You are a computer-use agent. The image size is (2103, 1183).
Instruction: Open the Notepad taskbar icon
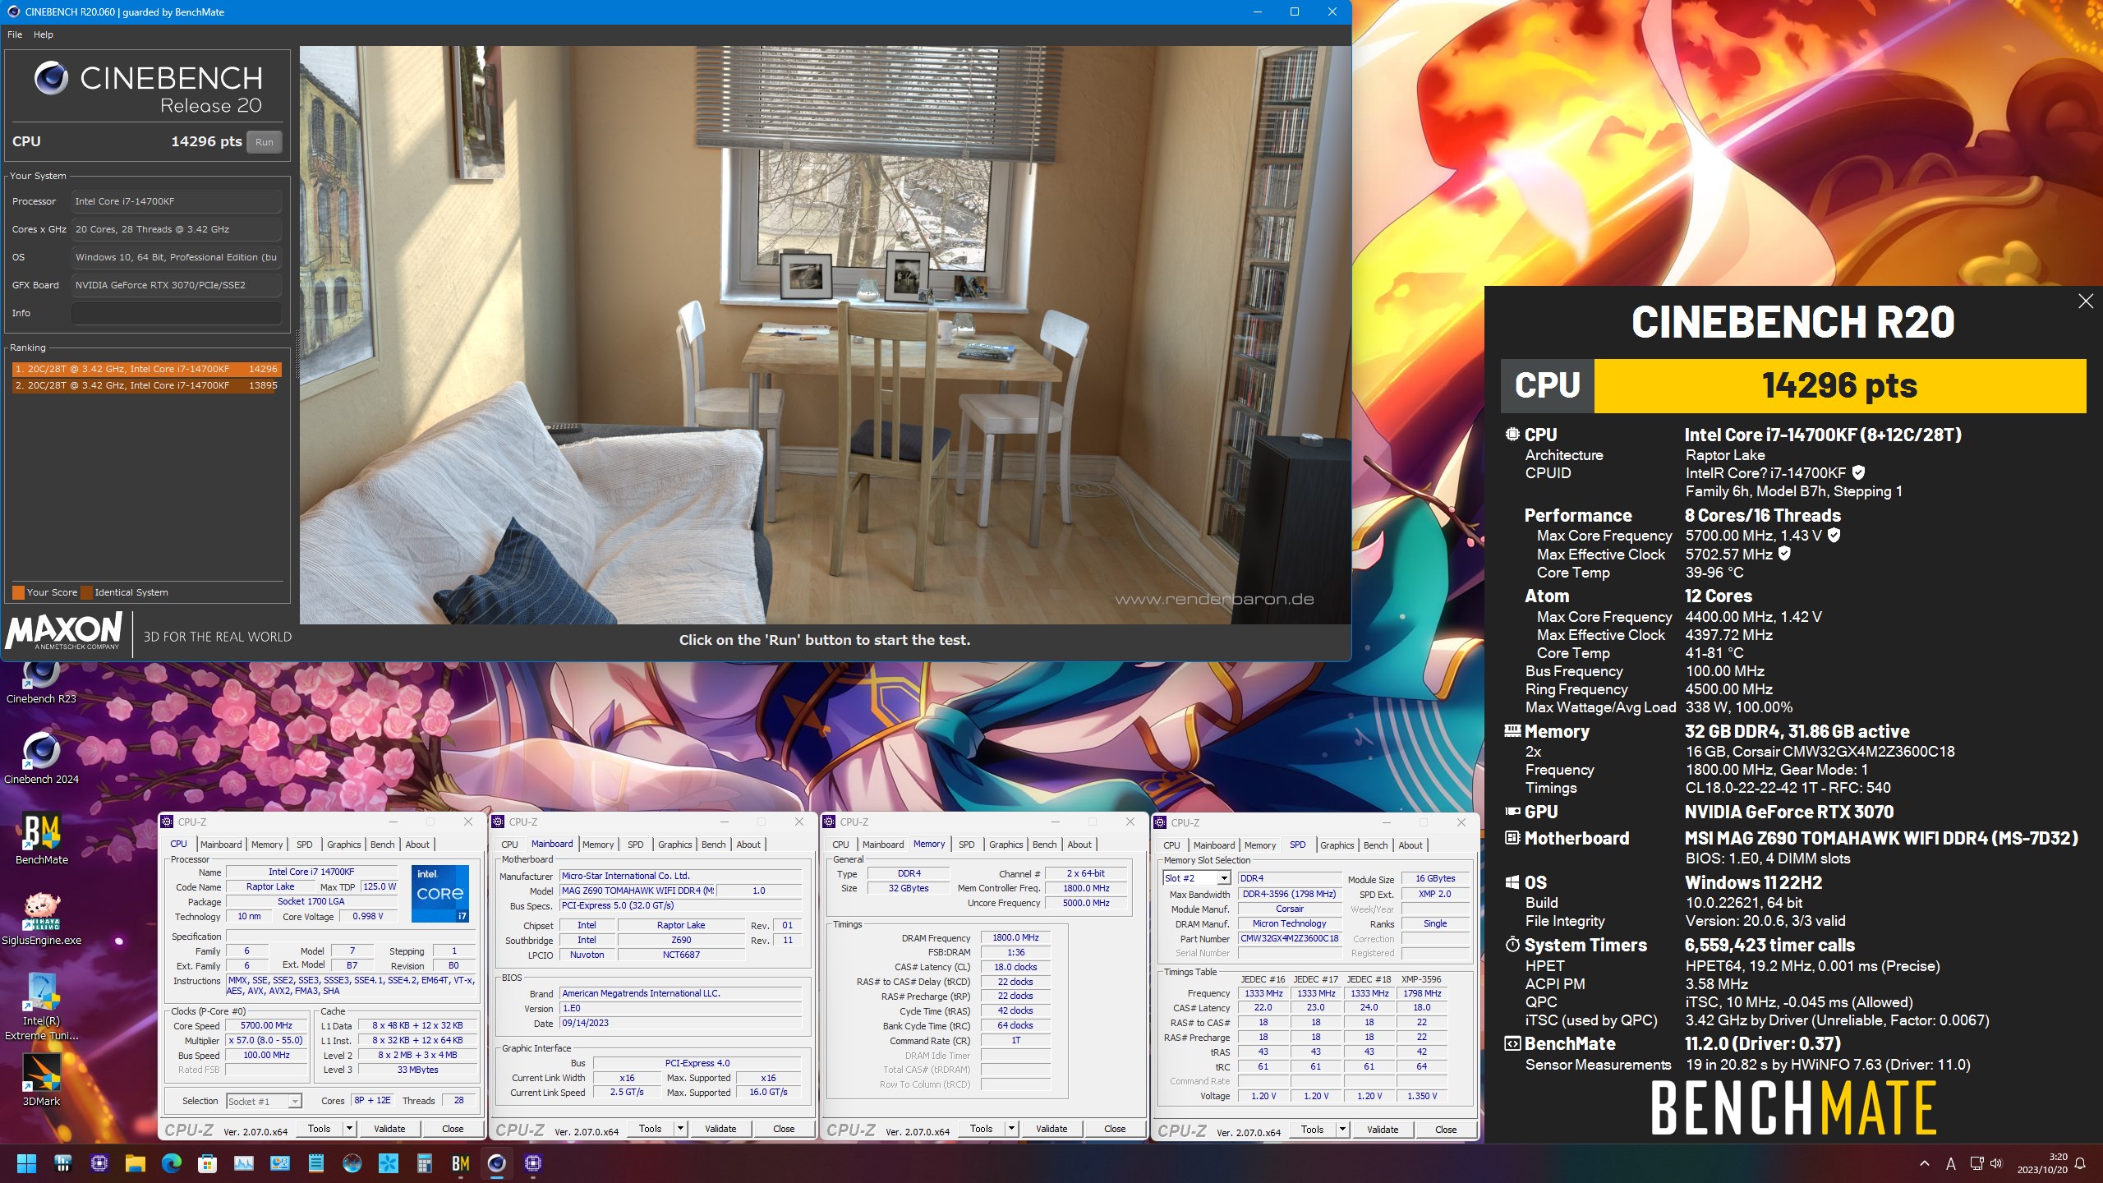click(x=315, y=1163)
